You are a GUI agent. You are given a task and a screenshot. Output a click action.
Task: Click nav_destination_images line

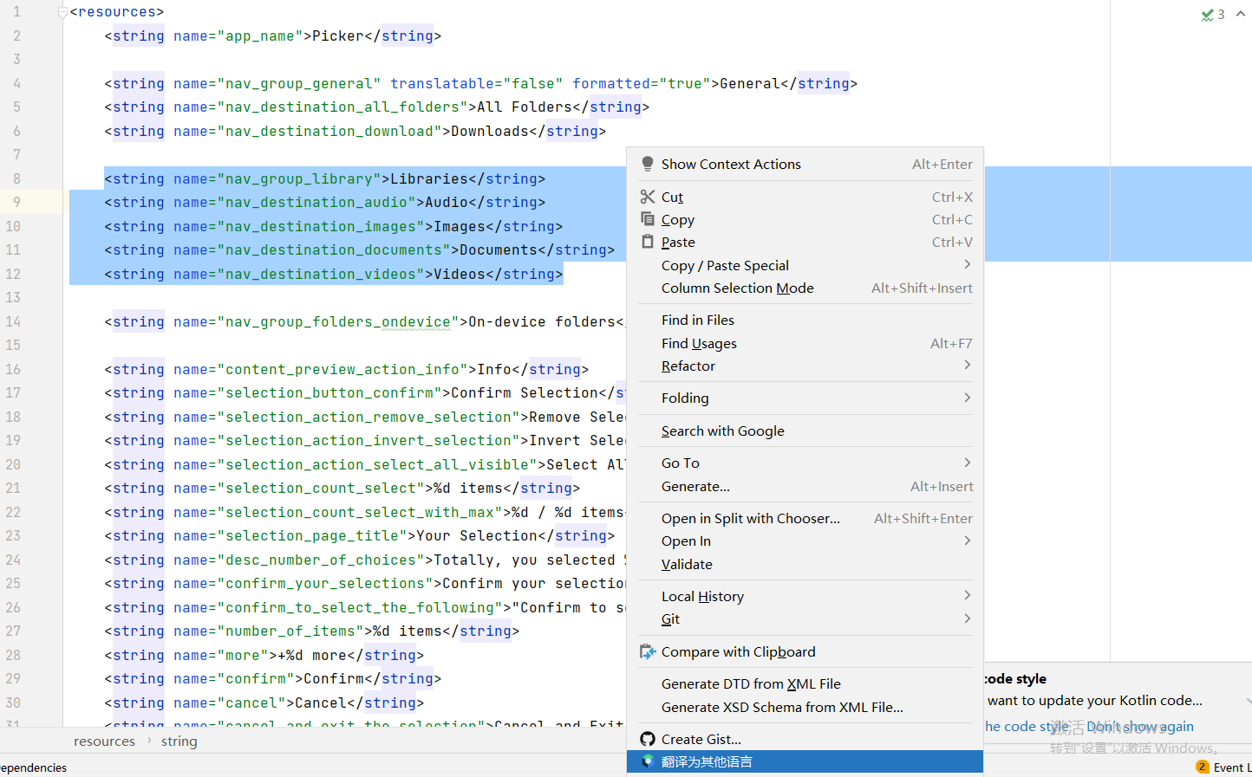pos(334,226)
